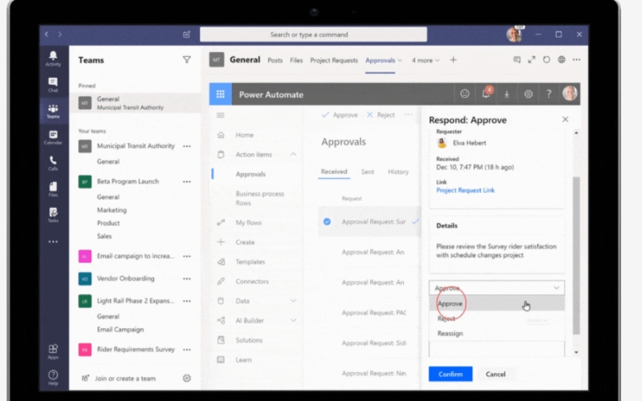642x401 pixels.
Task: Select Approve in the dropdown list
Action: [497, 304]
